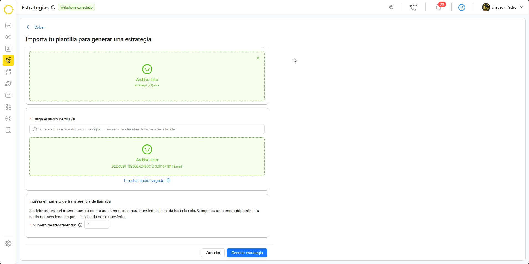The width and height of the screenshot is (529, 264).
Task: Open the calendar sidebar icon
Action: pos(8,130)
